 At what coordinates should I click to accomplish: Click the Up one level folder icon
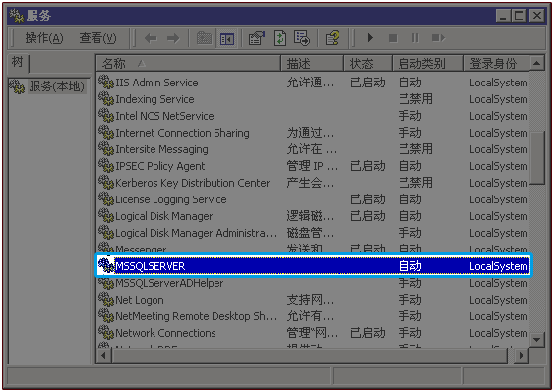point(204,38)
